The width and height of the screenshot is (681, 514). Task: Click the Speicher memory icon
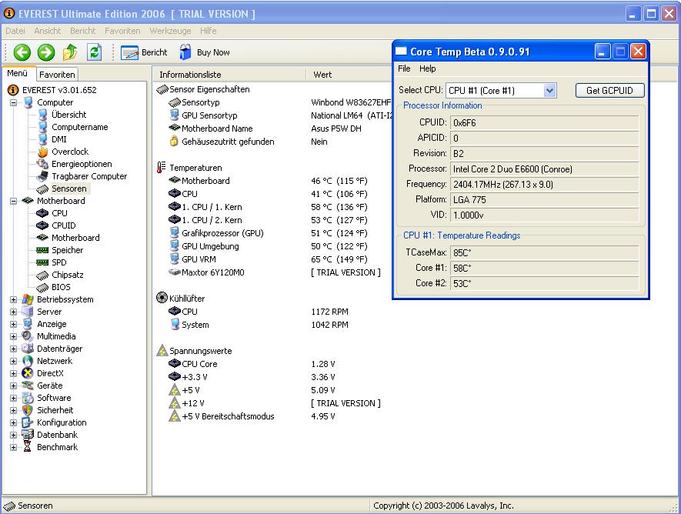(42, 250)
